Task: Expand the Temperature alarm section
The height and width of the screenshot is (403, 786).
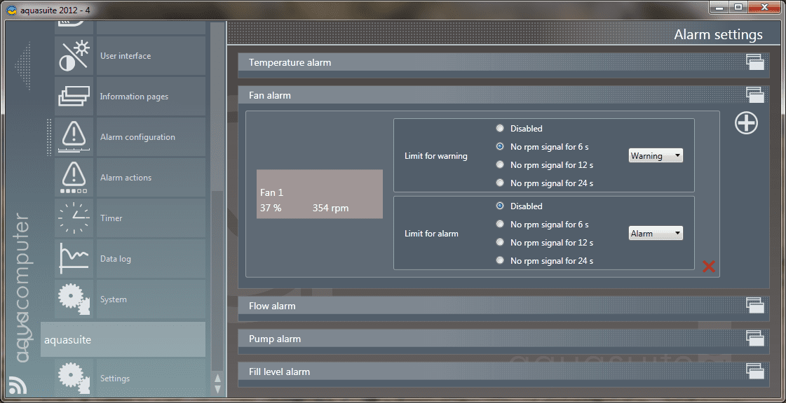Action: 503,62
